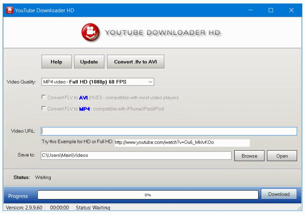The height and width of the screenshot is (214, 305).
Task: Click the example YouTube URL text box
Action: click(182, 143)
